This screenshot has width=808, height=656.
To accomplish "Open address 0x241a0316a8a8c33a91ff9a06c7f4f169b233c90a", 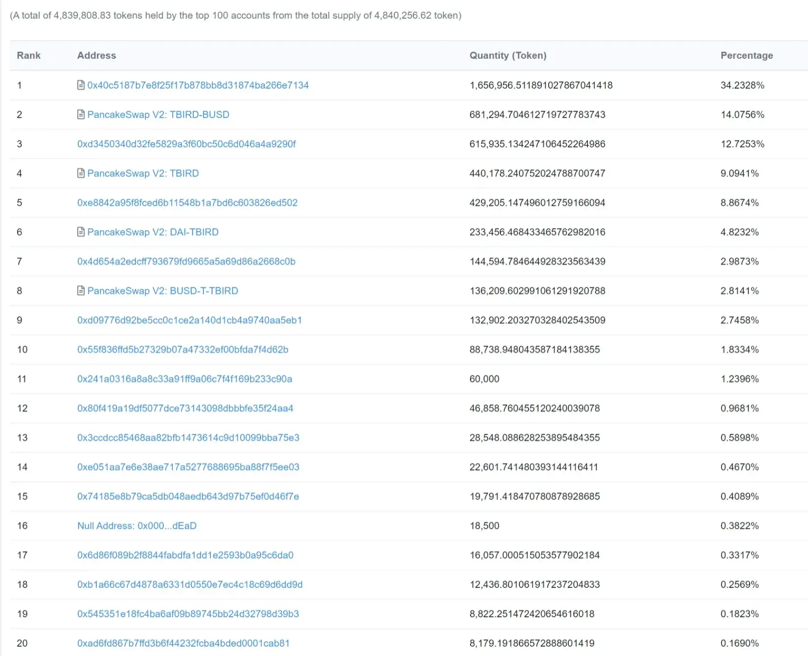I will [185, 379].
